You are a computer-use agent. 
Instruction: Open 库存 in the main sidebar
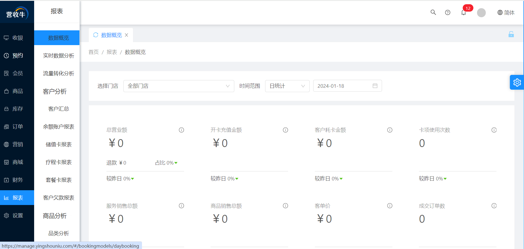click(x=17, y=109)
